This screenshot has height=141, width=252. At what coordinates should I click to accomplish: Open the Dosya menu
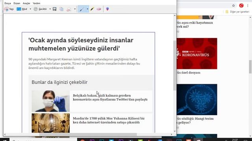7,3
